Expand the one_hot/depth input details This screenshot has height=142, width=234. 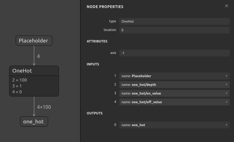pyautogui.click(x=226, y=85)
